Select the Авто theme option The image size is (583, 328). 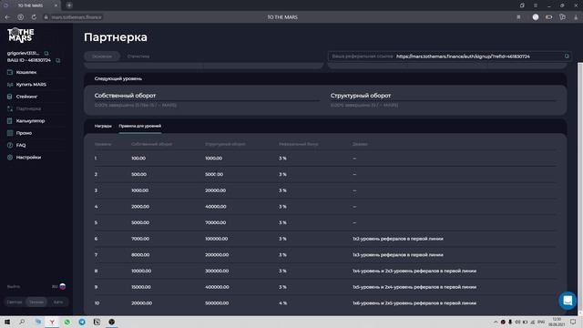pyautogui.click(x=58, y=302)
